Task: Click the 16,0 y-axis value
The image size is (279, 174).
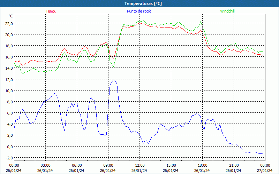Action: (9, 57)
